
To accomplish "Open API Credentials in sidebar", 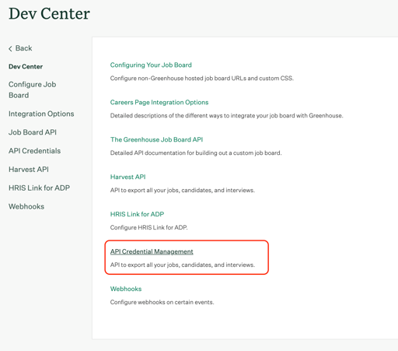I will tap(34, 151).
